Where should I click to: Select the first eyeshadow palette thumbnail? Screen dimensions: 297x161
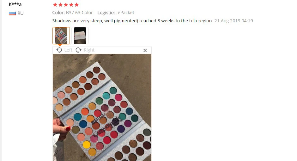click(x=61, y=36)
